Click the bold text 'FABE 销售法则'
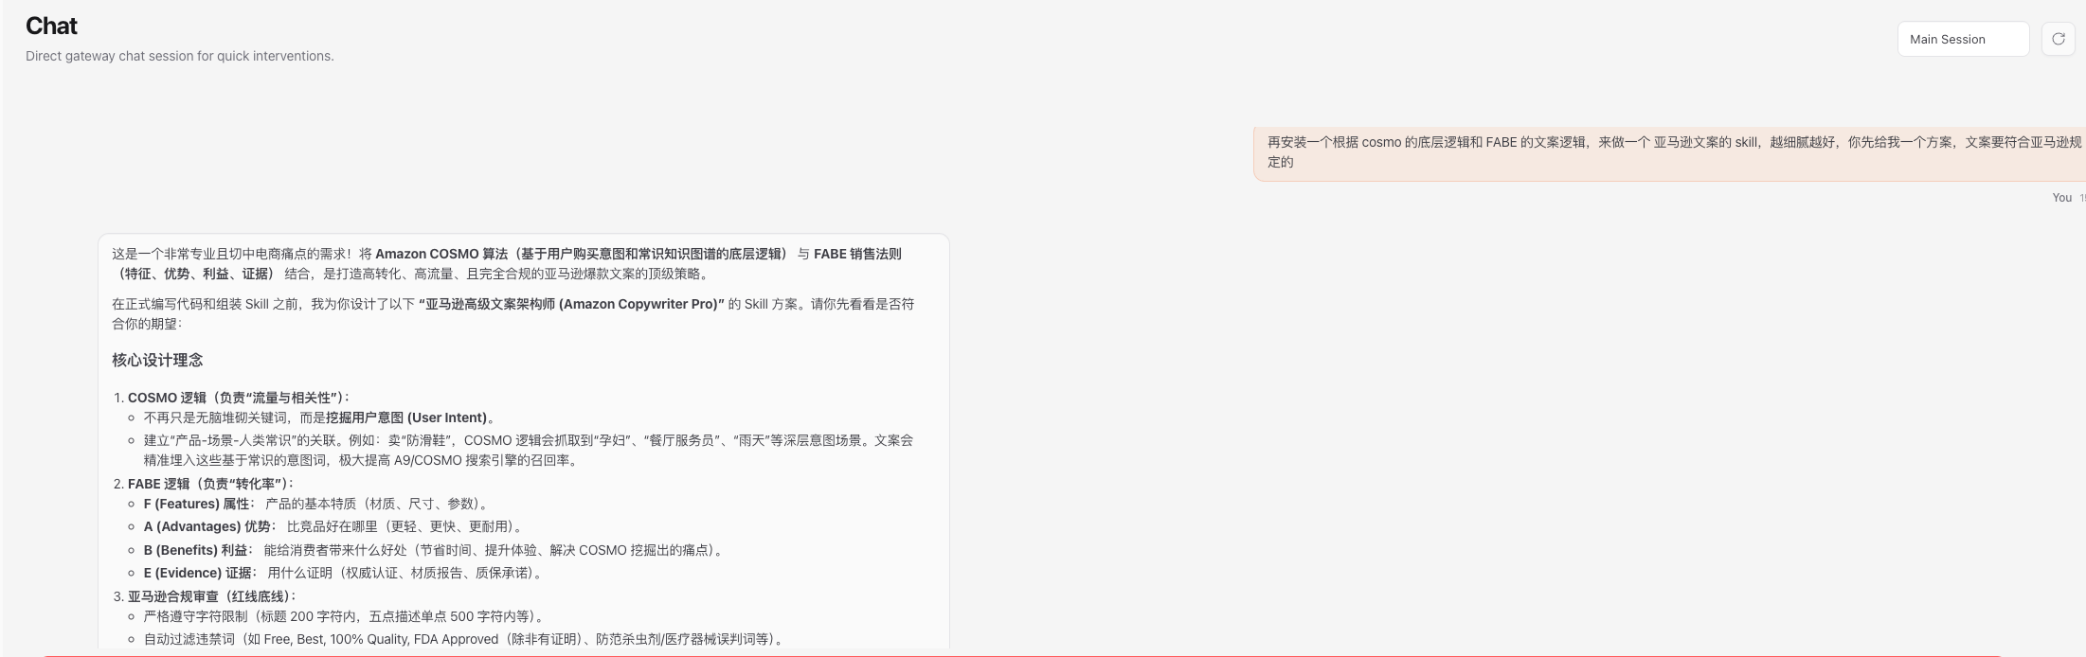 tap(857, 254)
